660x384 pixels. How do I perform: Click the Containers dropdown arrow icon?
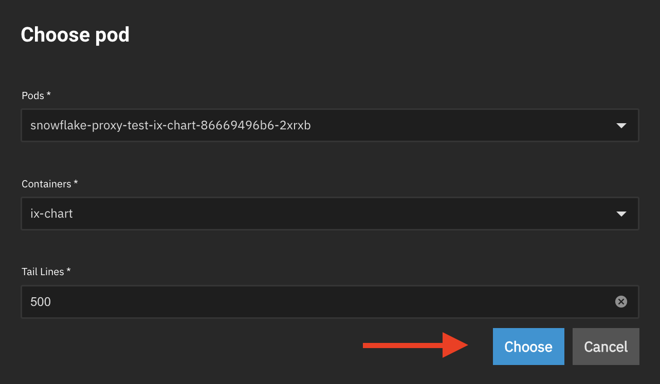(621, 214)
